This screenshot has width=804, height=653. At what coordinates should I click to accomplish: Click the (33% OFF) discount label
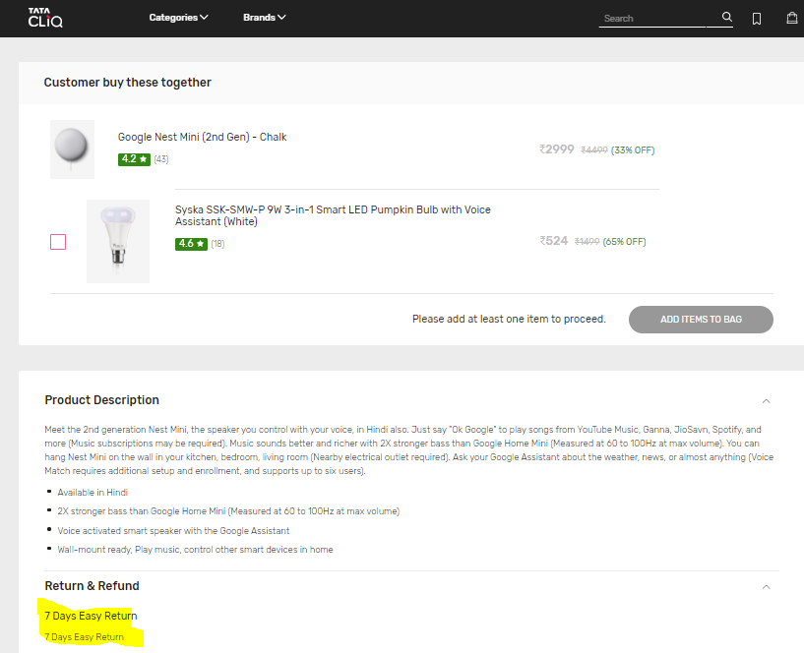click(633, 150)
